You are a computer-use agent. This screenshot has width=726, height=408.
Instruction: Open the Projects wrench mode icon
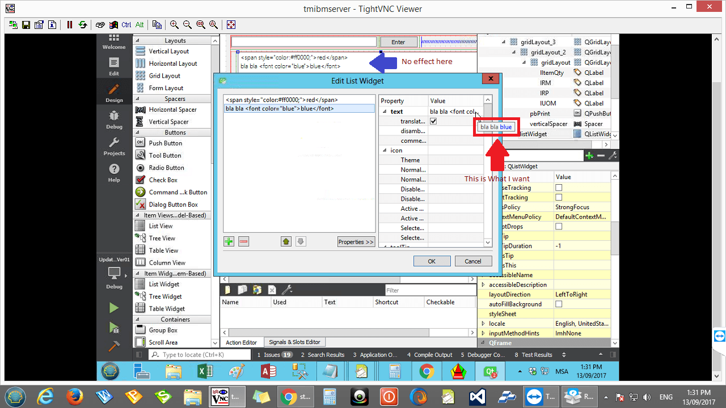[114, 146]
